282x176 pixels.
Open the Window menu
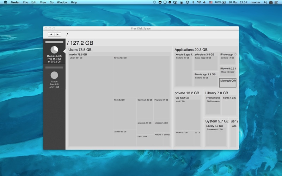pyautogui.click(x=62, y=2)
